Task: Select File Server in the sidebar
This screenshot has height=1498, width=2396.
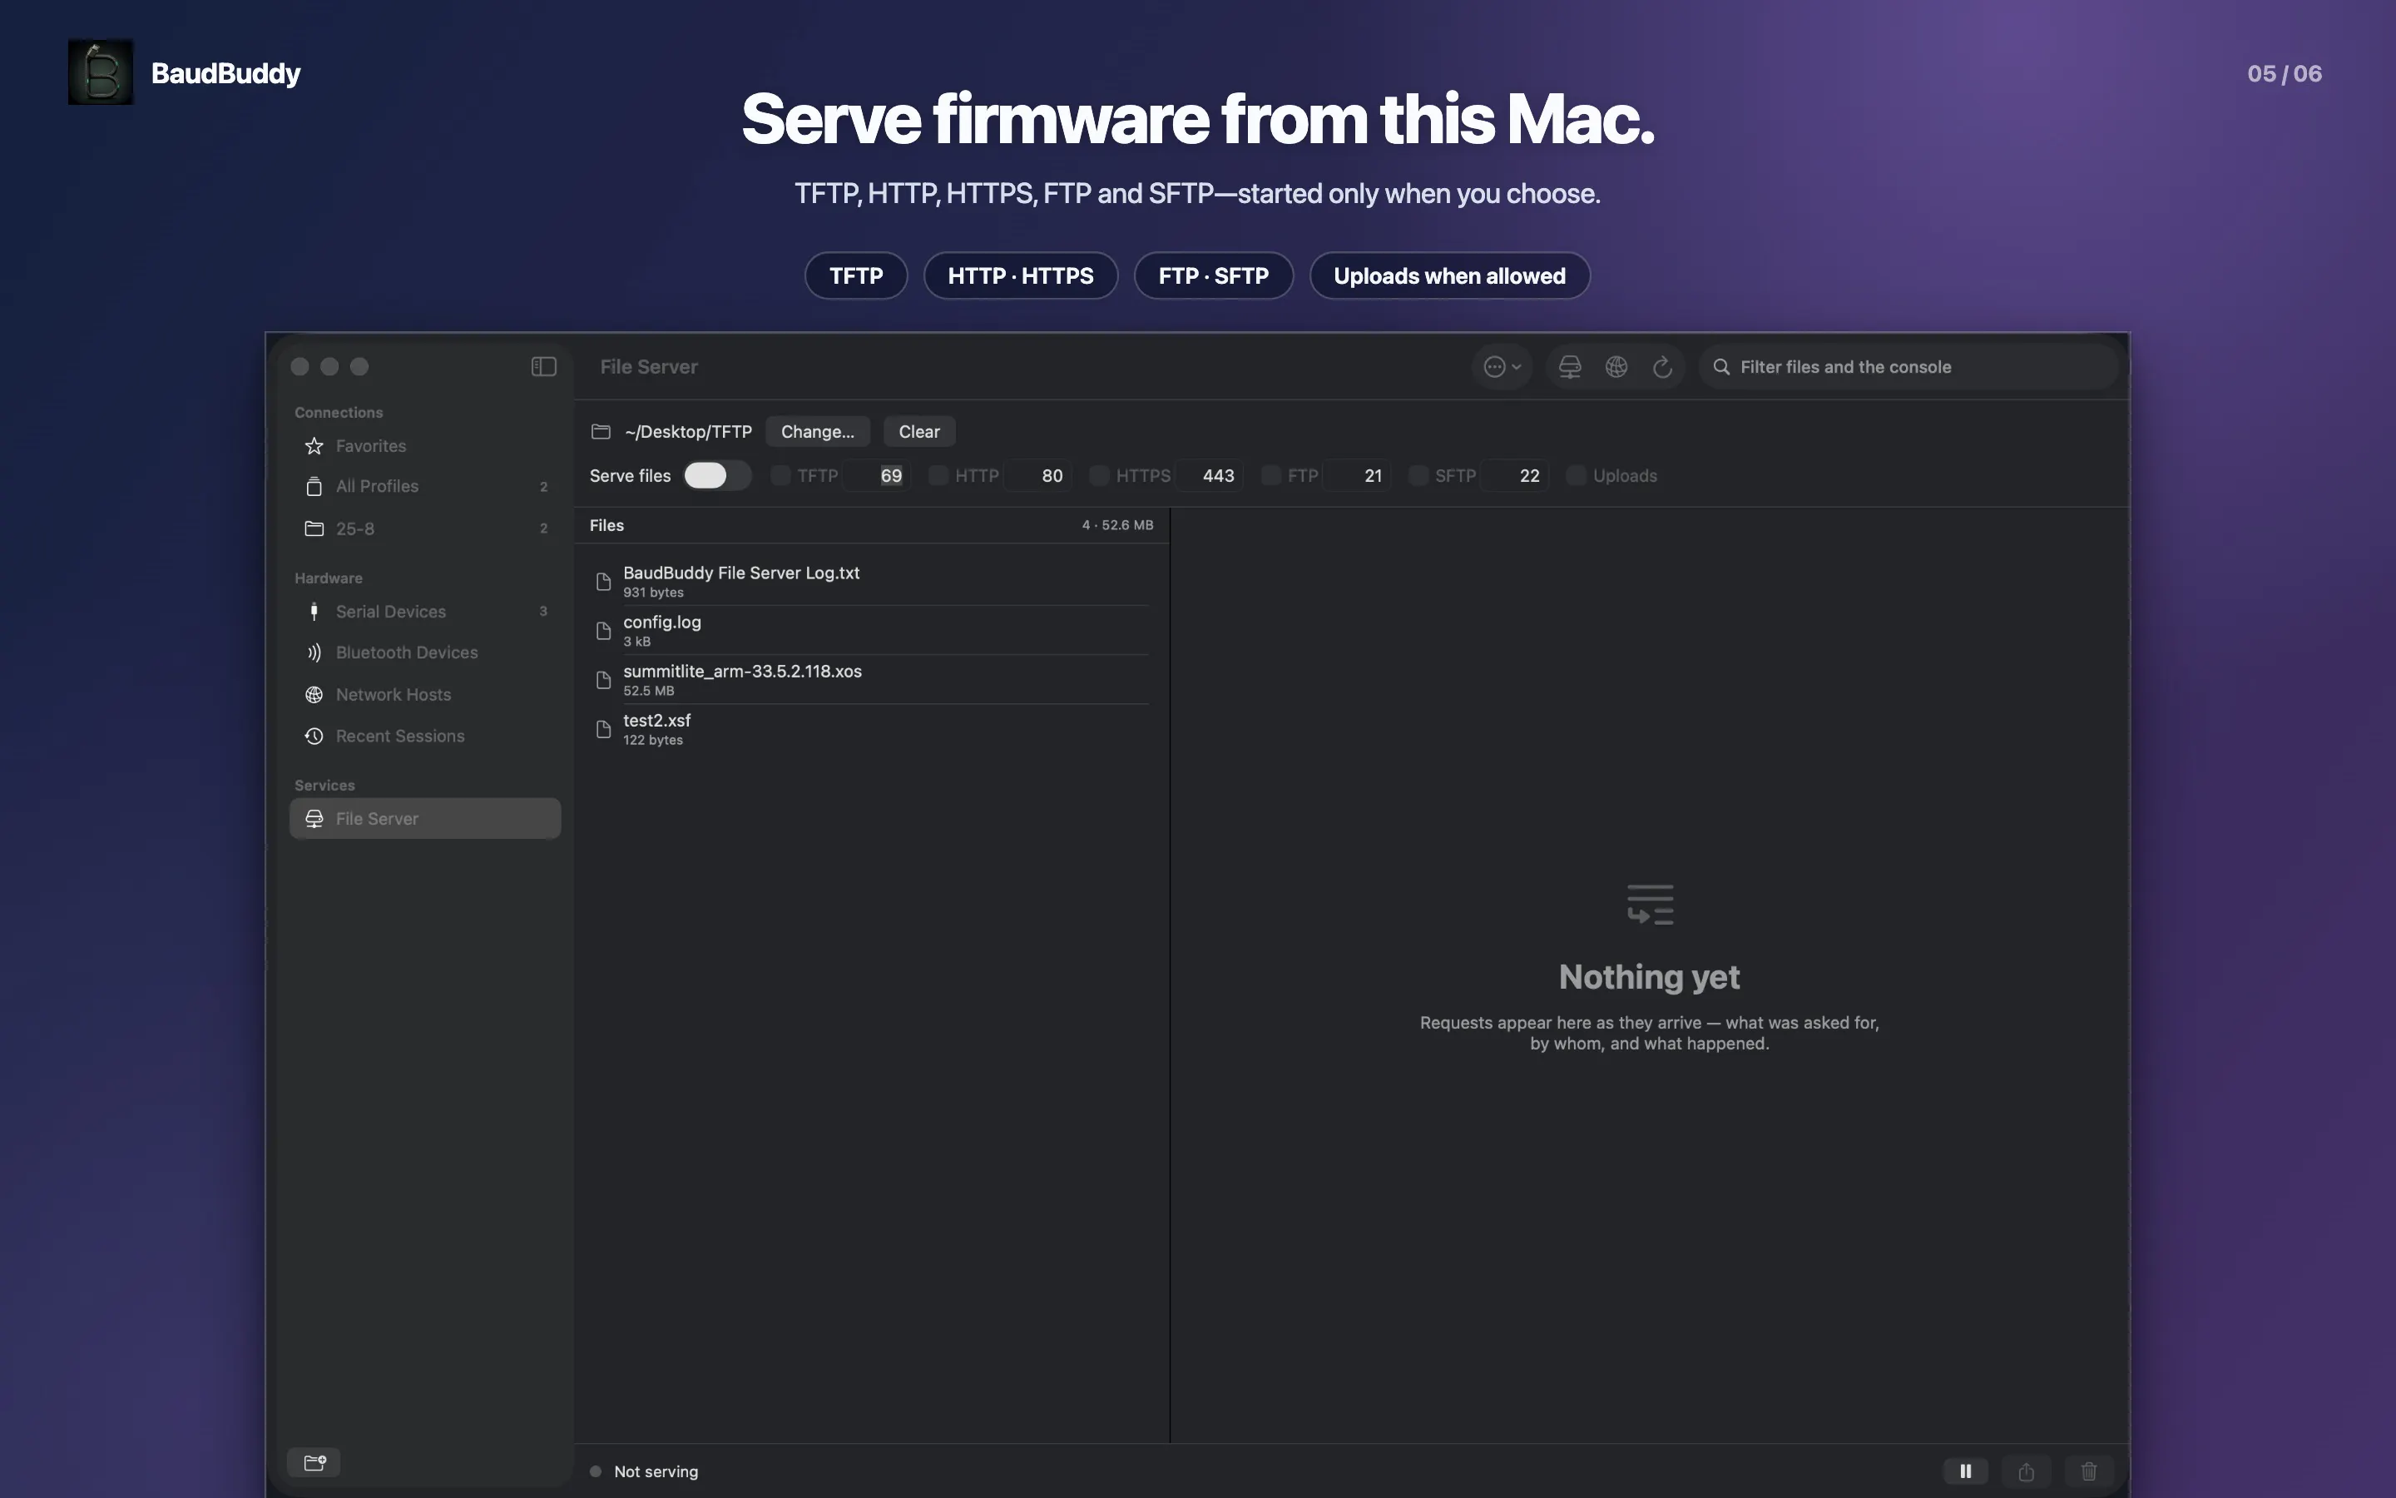Action: coord(425,818)
